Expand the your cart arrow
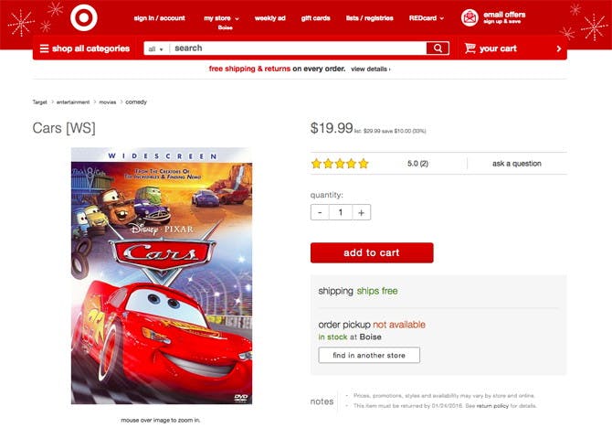612x428 pixels. click(x=558, y=48)
